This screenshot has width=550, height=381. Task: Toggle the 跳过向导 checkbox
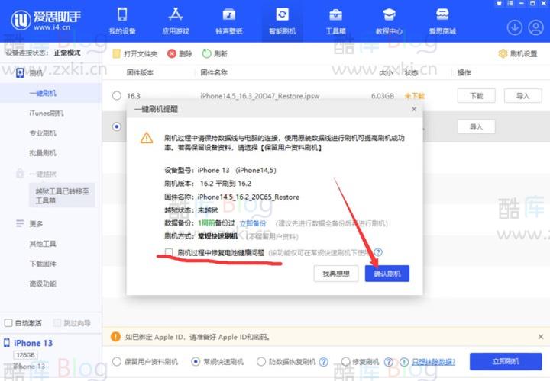[57, 322]
